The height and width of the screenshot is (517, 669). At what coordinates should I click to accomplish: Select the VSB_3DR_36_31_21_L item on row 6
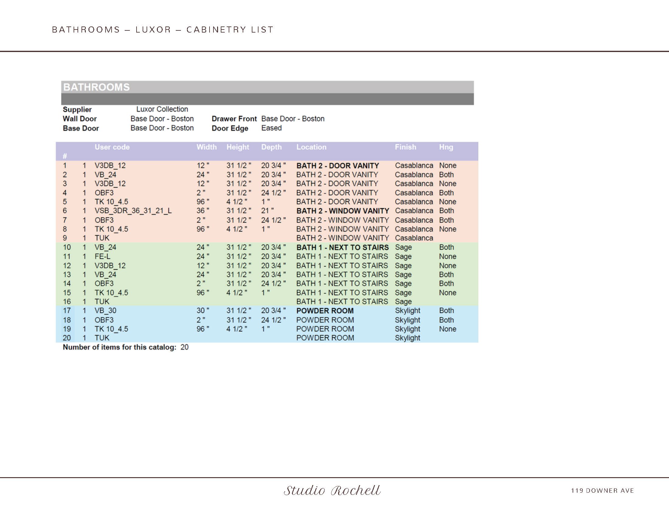(133, 211)
